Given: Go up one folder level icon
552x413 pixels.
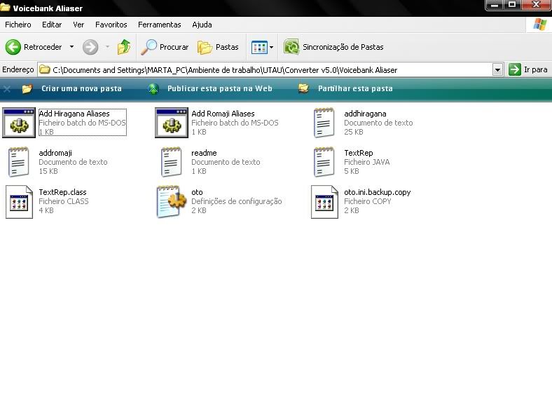Looking at the screenshot, I should coord(124,47).
